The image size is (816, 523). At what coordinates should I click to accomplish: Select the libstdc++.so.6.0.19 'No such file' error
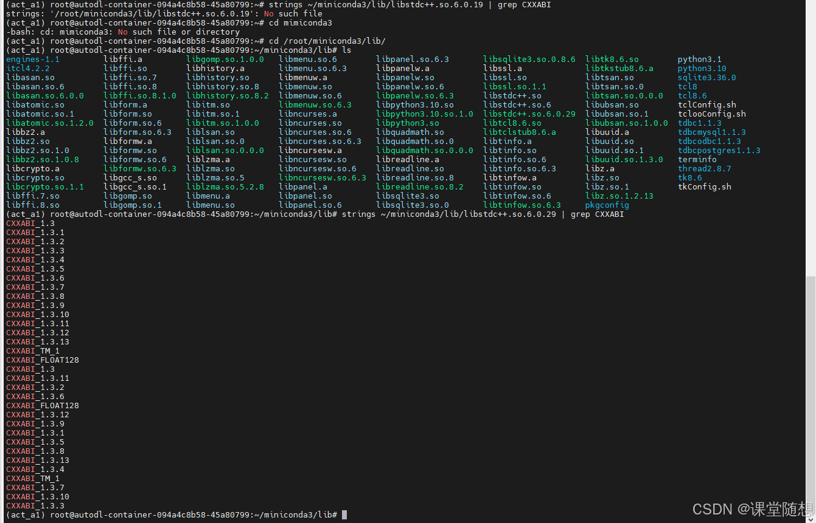click(164, 14)
